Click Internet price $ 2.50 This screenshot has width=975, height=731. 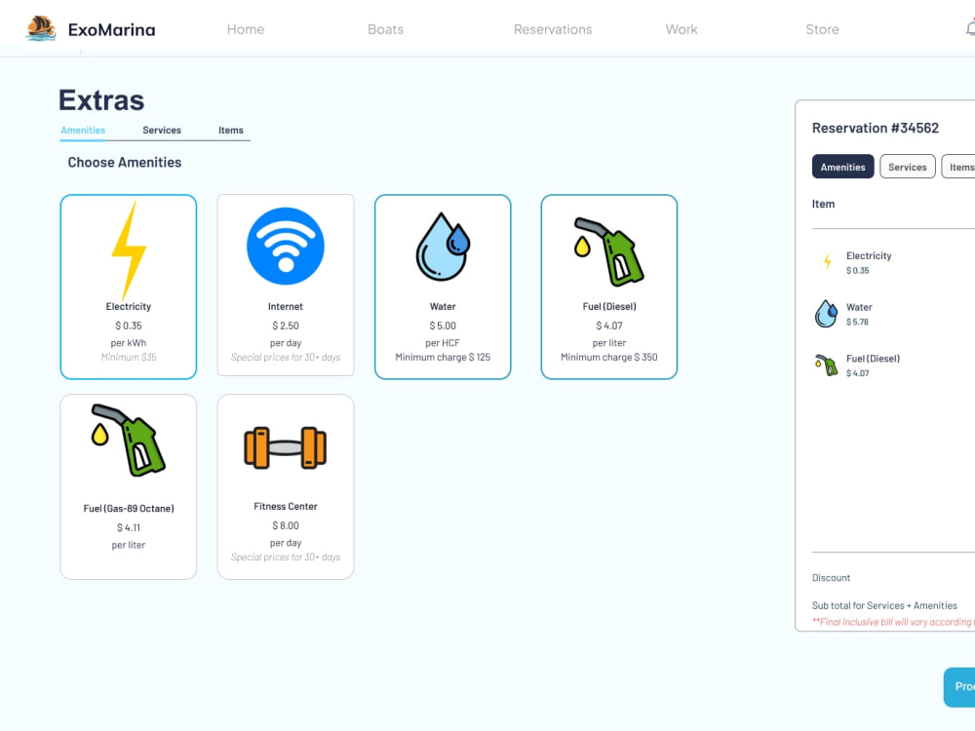[x=286, y=326]
